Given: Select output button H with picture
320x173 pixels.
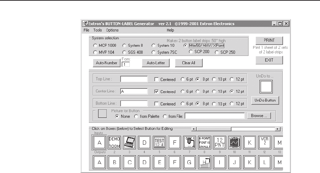Looking at the screenshot, I should [204, 162].
